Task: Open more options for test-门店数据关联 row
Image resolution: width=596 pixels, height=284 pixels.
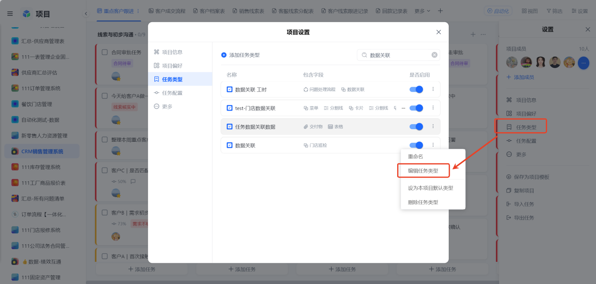Action: coord(433,108)
